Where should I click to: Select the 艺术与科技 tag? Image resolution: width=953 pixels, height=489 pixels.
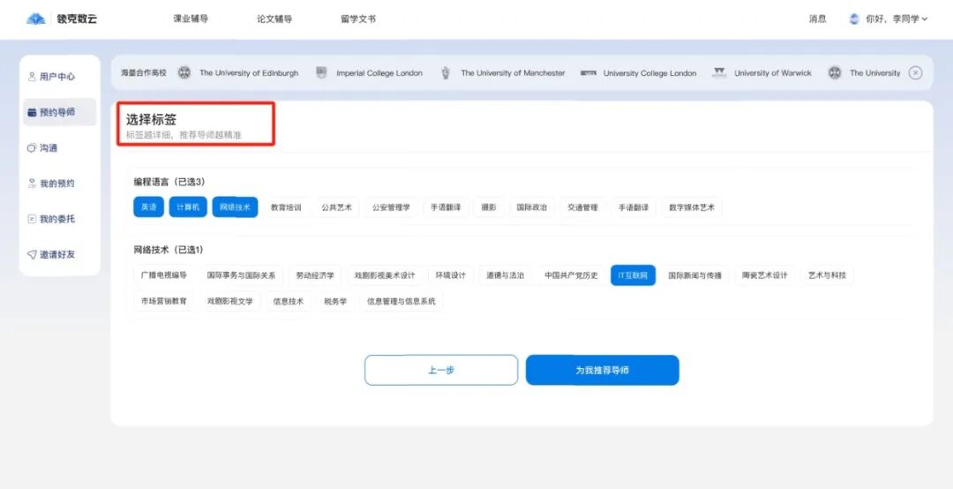tap(827, 275)
